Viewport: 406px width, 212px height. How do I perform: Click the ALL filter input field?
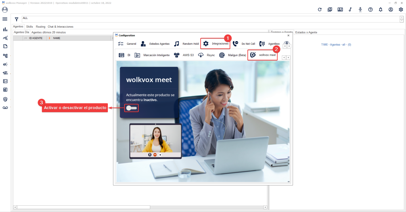[x=210, y=19]
